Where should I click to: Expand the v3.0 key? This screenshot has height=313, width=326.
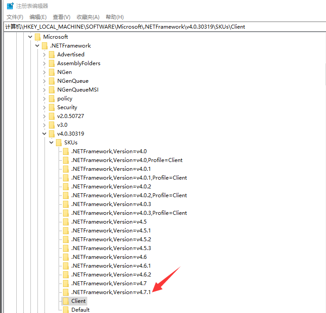[x=44, y=125]
